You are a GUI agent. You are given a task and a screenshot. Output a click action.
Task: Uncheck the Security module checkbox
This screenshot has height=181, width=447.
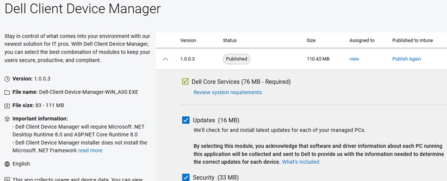tap(186, 177)
